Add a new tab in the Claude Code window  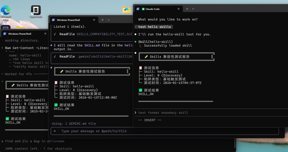point(187,9)
